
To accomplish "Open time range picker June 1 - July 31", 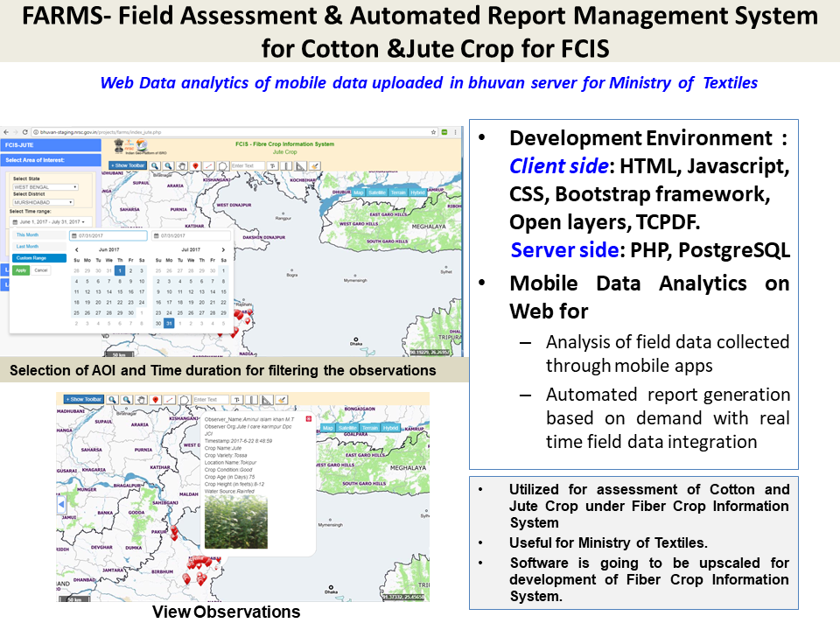I will [52, 221].
